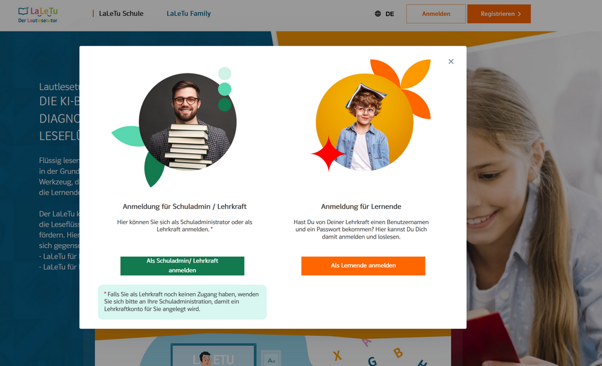This screenshot has width=602, height=366.
Task: Click the orange Registrieren button
Action: pyautogui.click(x=499, y=14)
